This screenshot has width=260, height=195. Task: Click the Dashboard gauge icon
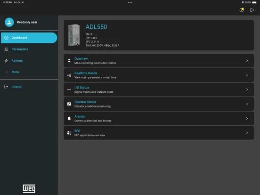pos(6,38)
